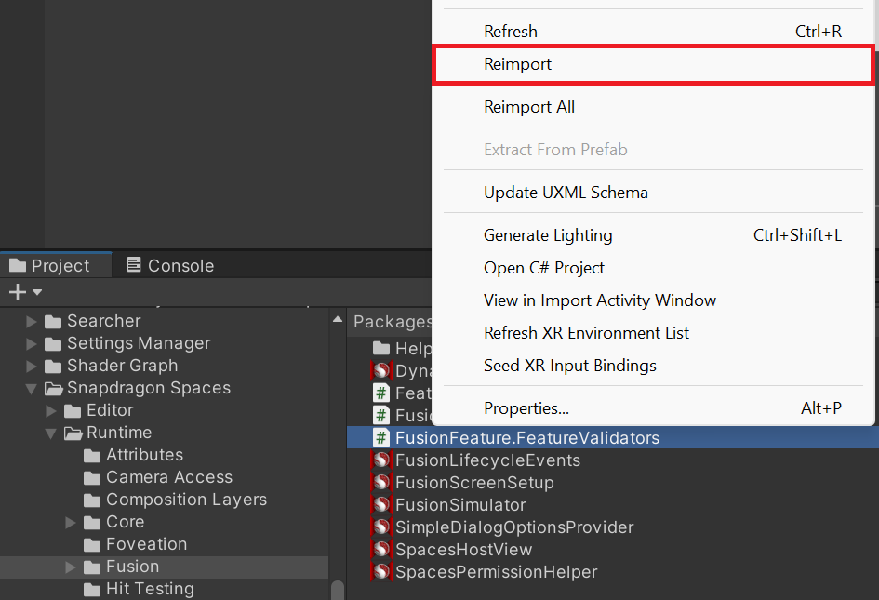Open Properties... menu entry

(653, 408)
